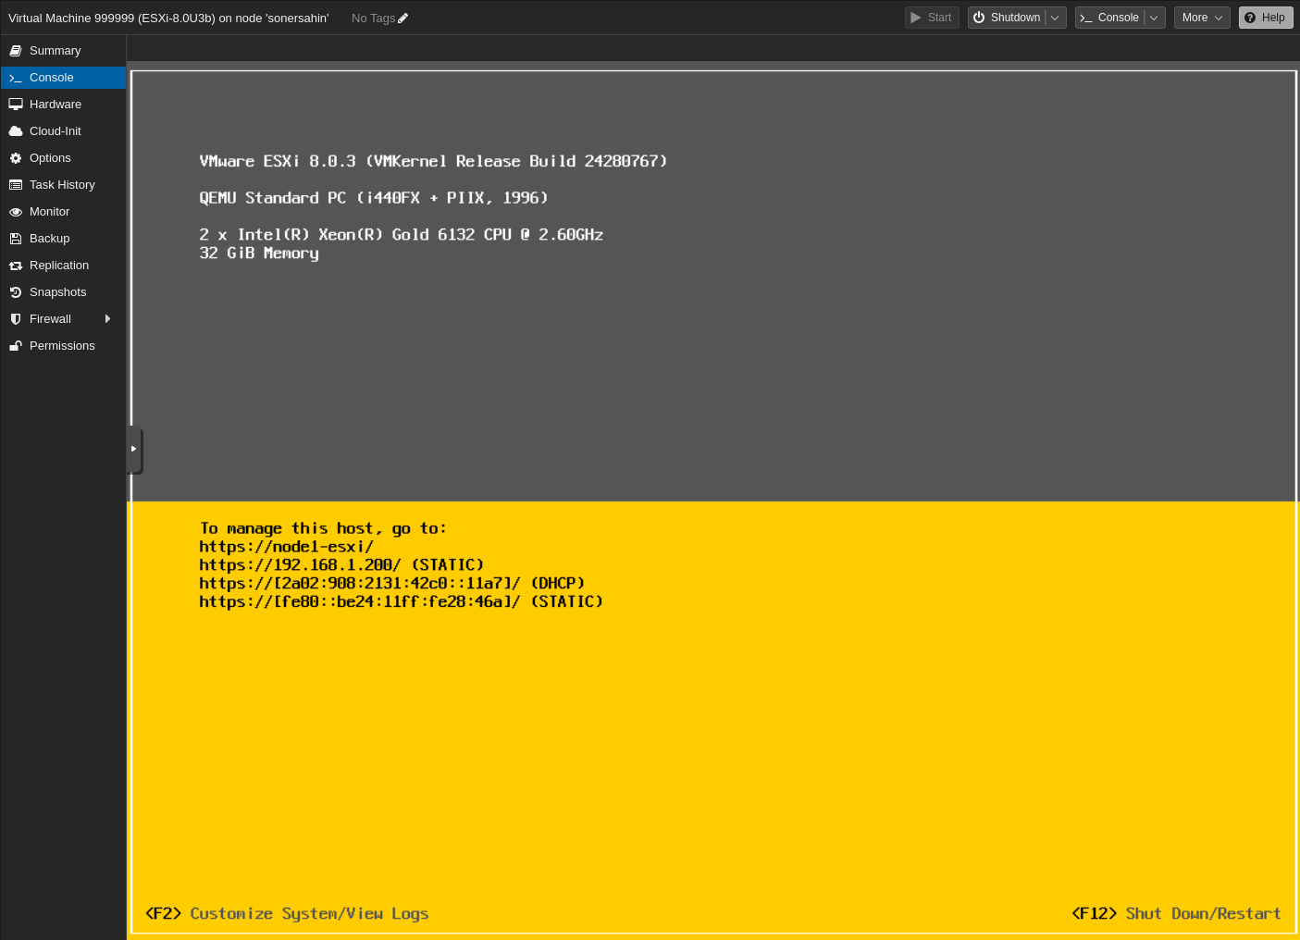Open the Options gear panel
1300x940 pixels.
(50, 157)
